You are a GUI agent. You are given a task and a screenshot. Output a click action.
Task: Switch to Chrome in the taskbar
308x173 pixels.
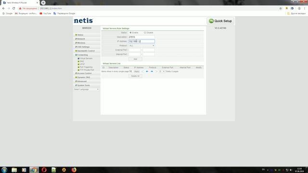(x=34, y=170)
